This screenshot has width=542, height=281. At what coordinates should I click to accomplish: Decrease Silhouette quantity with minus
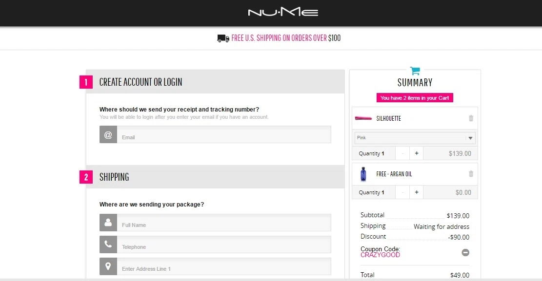tap(402, 153)
